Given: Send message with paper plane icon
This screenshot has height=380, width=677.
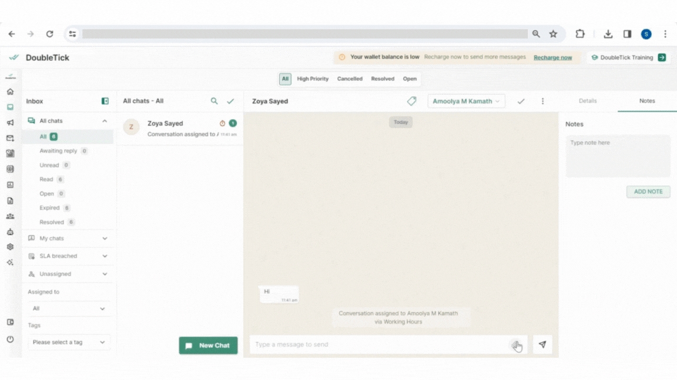Looking at the screenshot, I should point(542,345).
